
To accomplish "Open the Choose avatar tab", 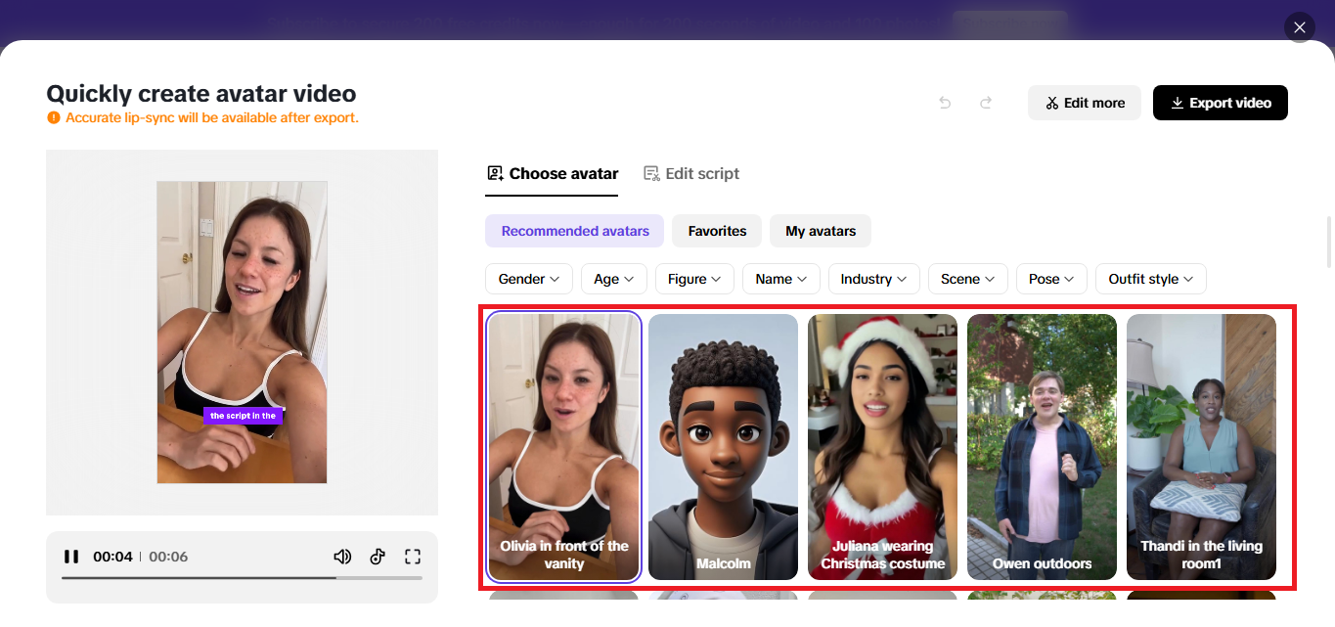I will (x=552, y=173).
